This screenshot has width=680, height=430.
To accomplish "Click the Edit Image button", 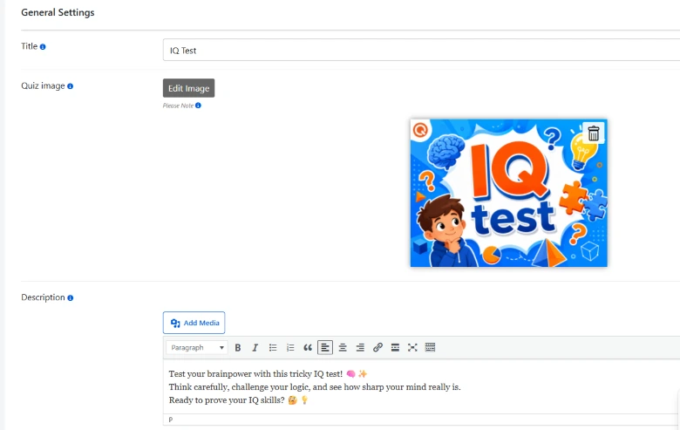I will (x=188, y=88).
